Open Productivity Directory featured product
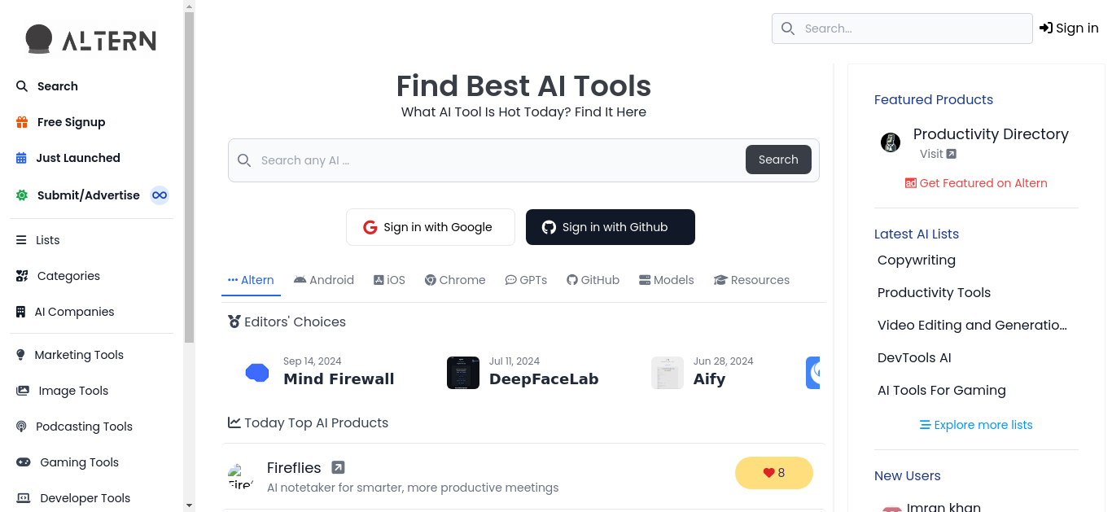Screen dimensions: 1112x512 (x=991, y=134)
